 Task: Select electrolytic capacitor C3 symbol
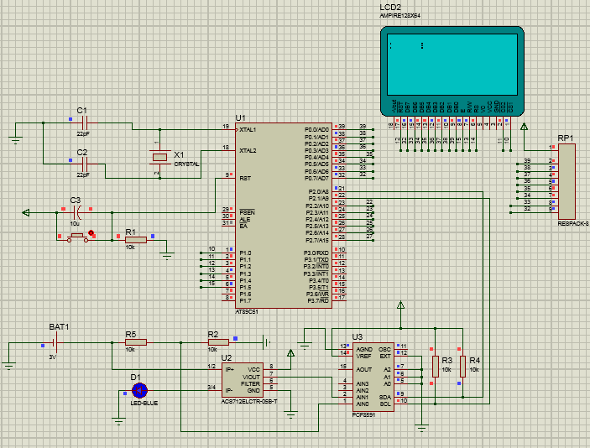(77, 212)
